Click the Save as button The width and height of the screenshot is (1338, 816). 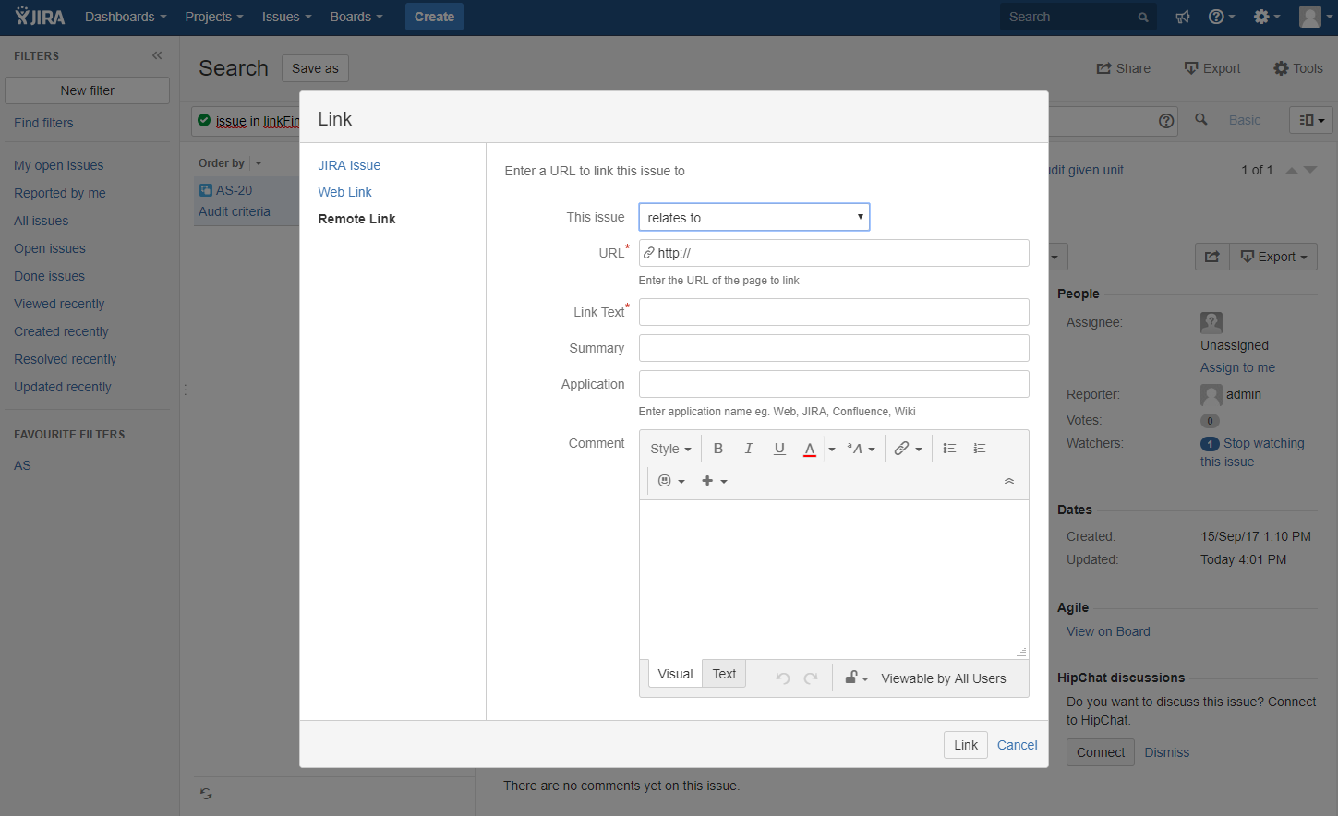pos(315,68)
